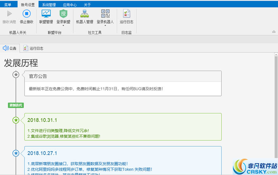
Task: Click the announcement text about 免费公测
Action: [x=96, y=89]
